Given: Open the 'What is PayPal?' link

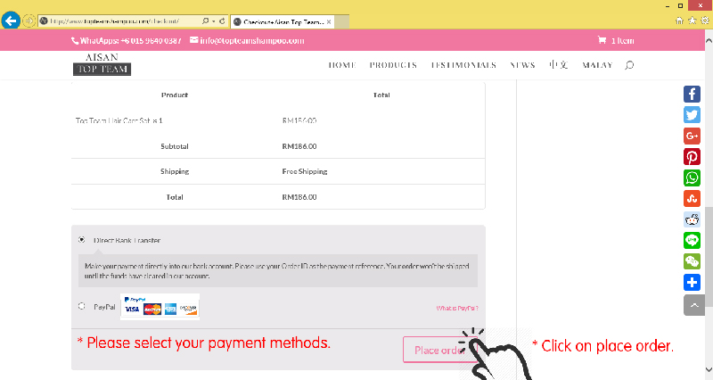Looking at the screenshot, I should coord(457,308).
